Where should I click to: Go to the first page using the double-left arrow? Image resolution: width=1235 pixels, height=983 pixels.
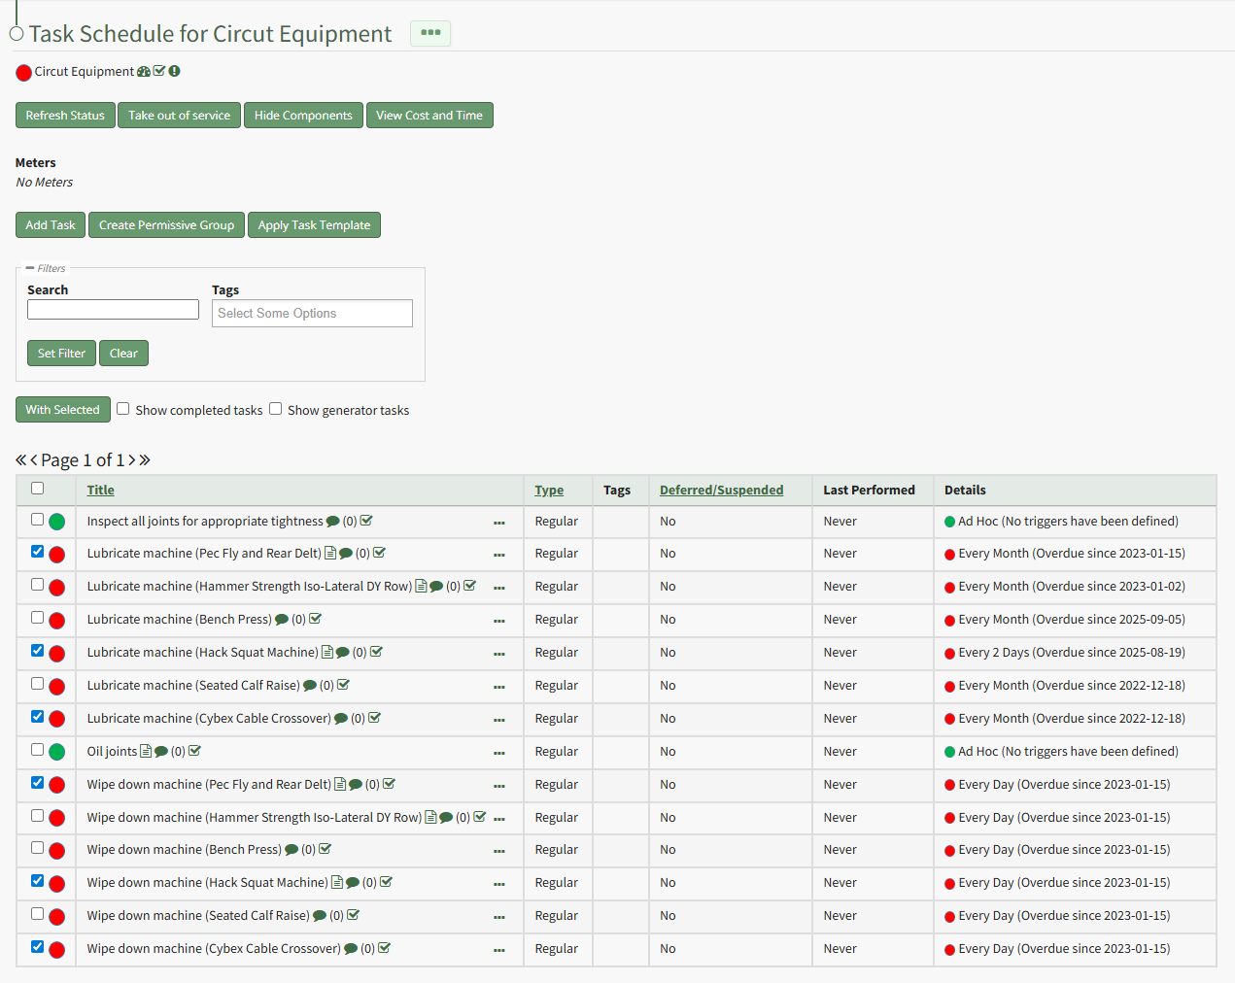[x=20, y=460]
